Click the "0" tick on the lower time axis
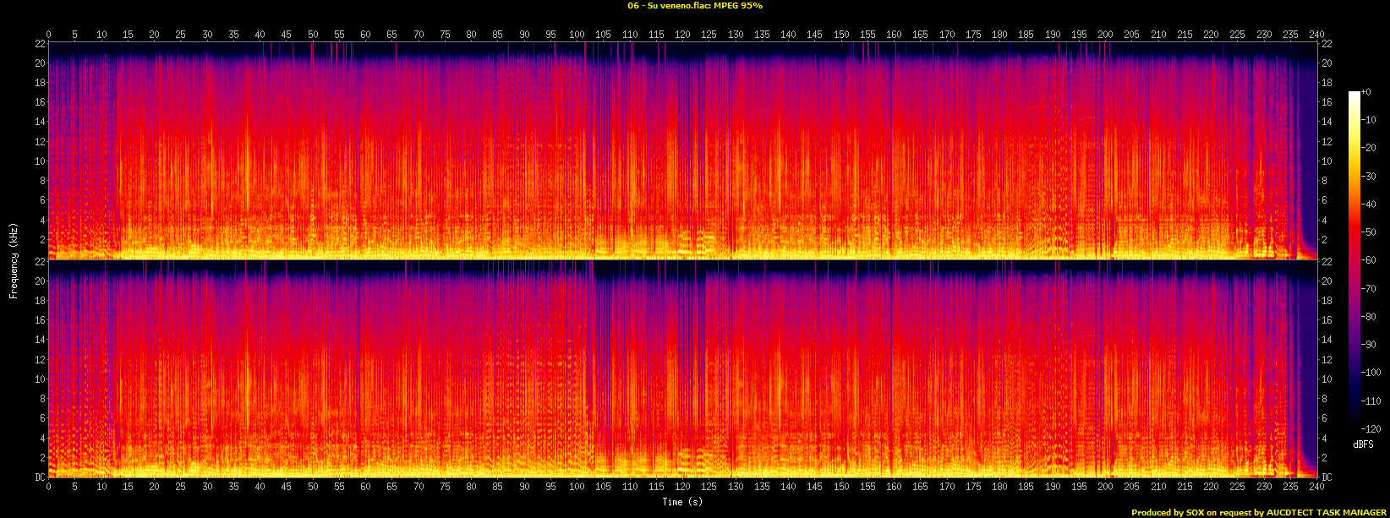The height and width of the screenshot is (518, 1390). [x=48, y=486]
